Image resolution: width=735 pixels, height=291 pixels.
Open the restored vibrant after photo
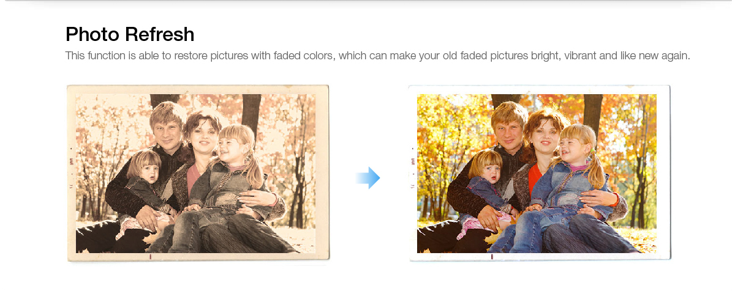(x=539, y=173)
